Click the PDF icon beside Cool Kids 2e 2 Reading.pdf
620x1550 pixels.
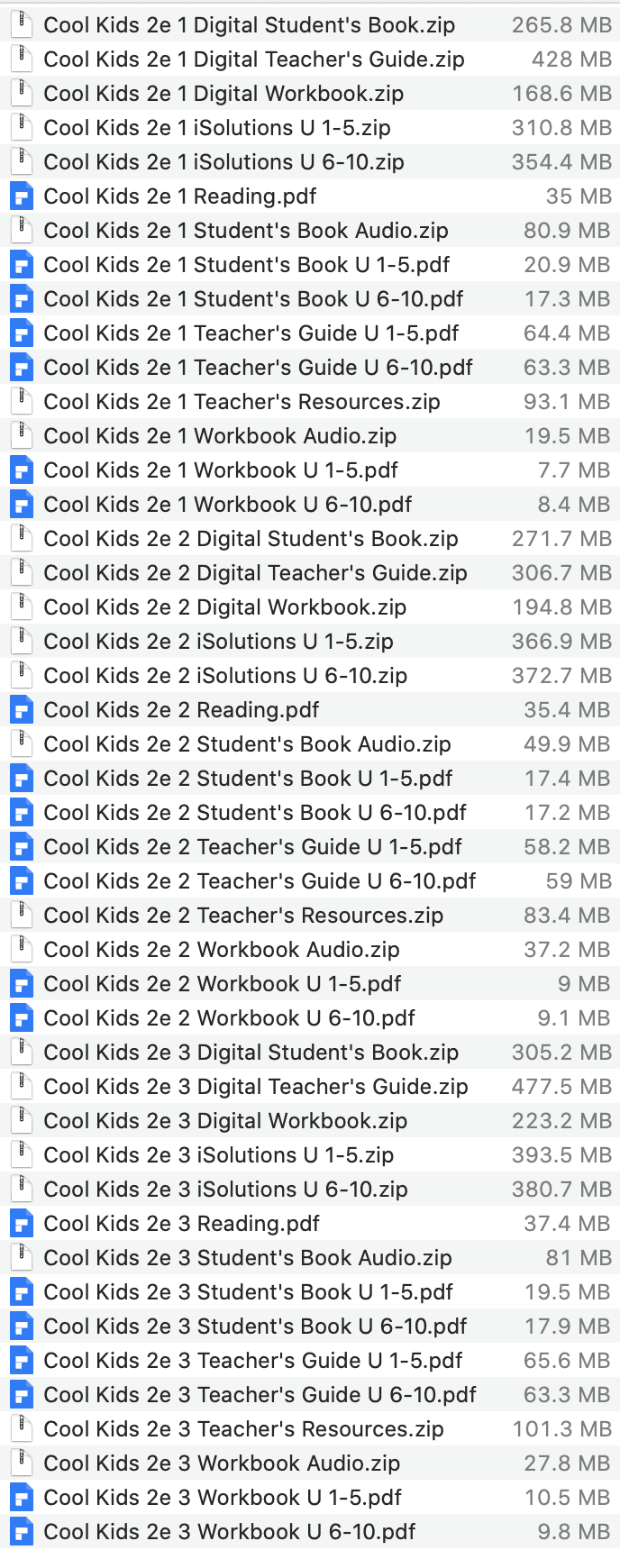point(21,710)
